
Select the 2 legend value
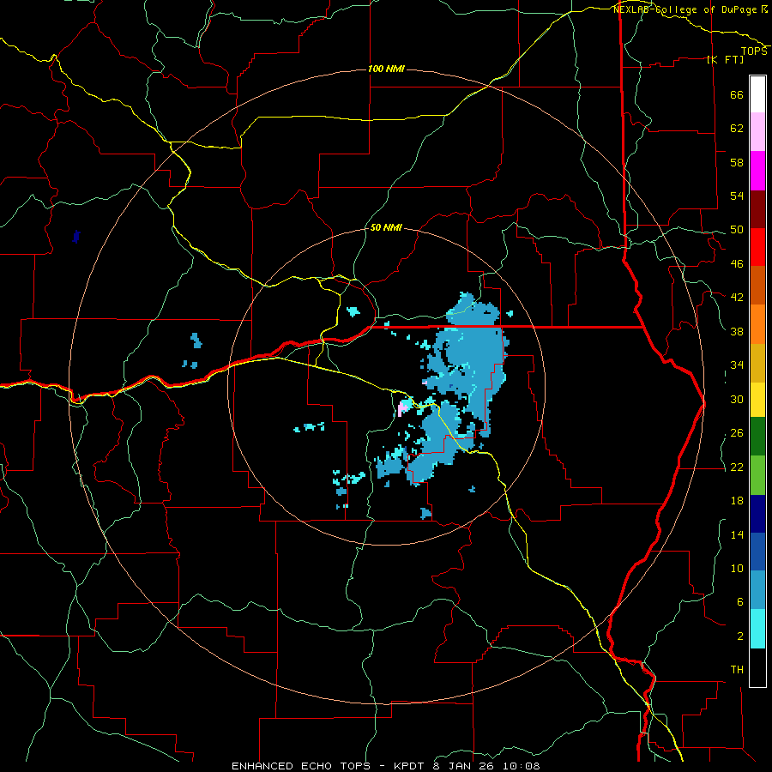pyautogui.click(x=739, y=636)
